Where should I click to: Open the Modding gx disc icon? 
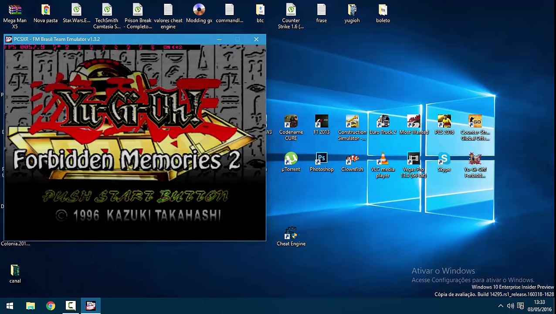(199, 10)
